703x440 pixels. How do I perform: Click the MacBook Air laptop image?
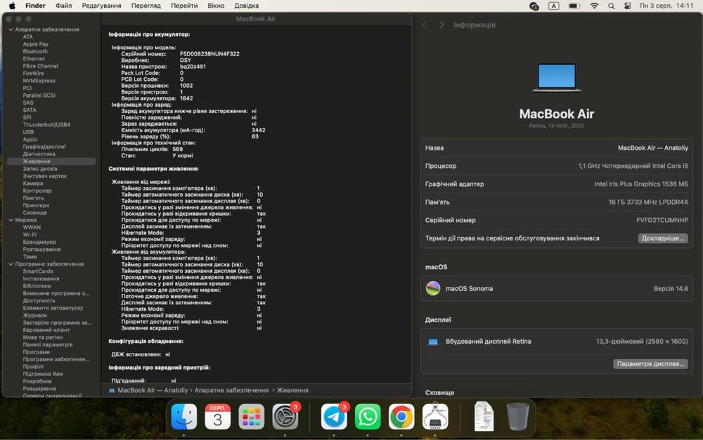556,77
